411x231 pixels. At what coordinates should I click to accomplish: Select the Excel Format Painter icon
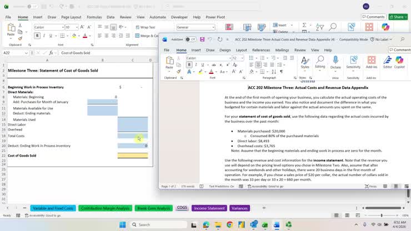[x=20, y=38]
